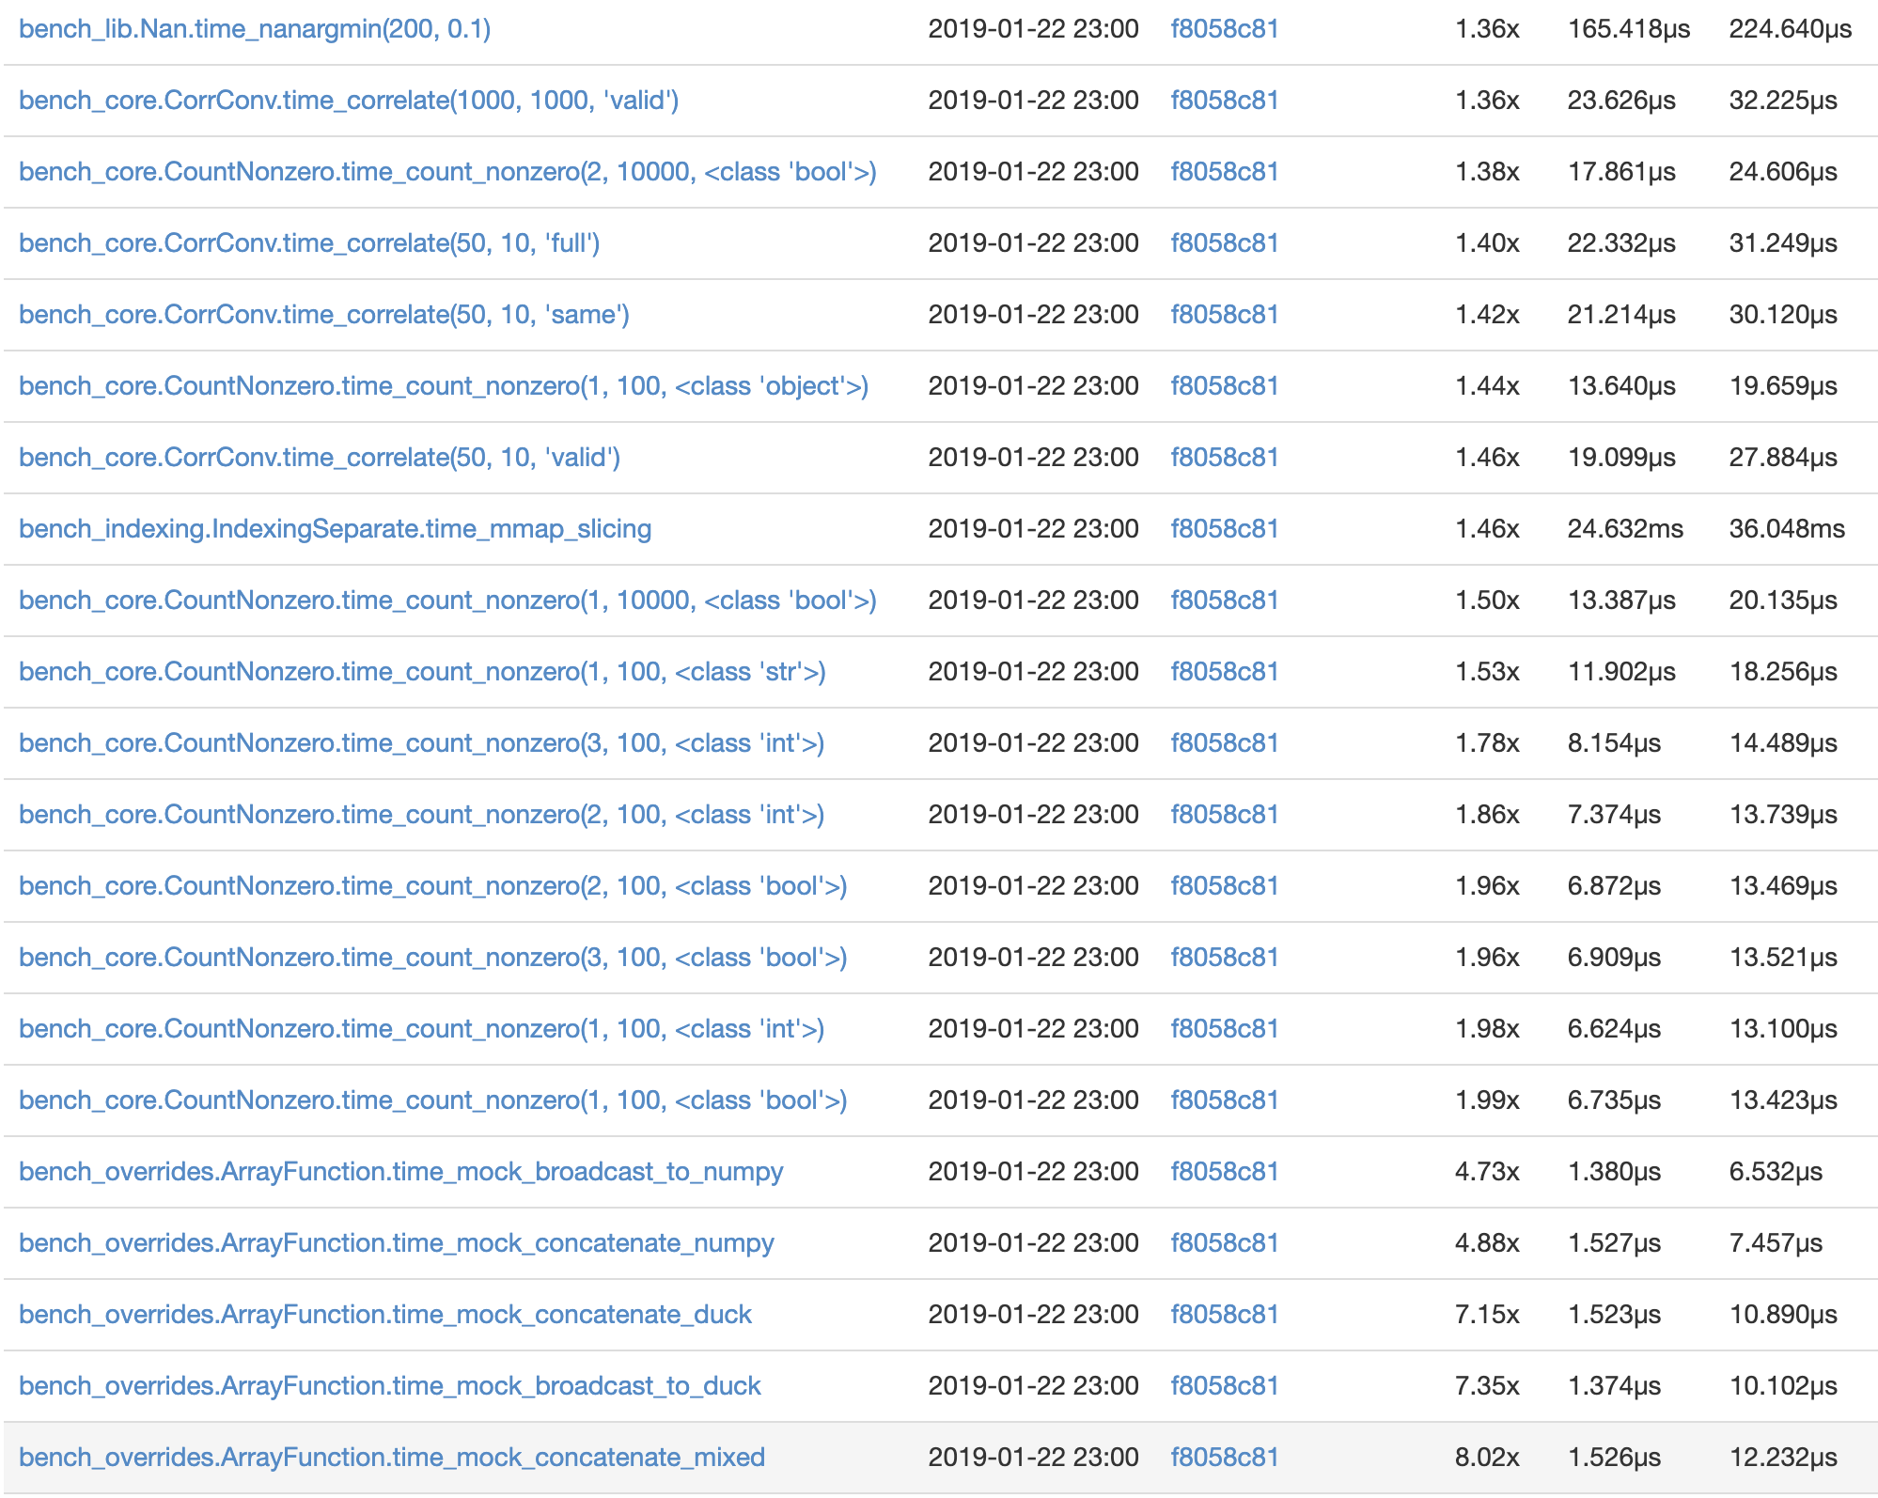This screenshot has width=1878, height=1498.
Task: Click commit f8058c81 in nanargmin row
Action: click(x=1224, y=29)
